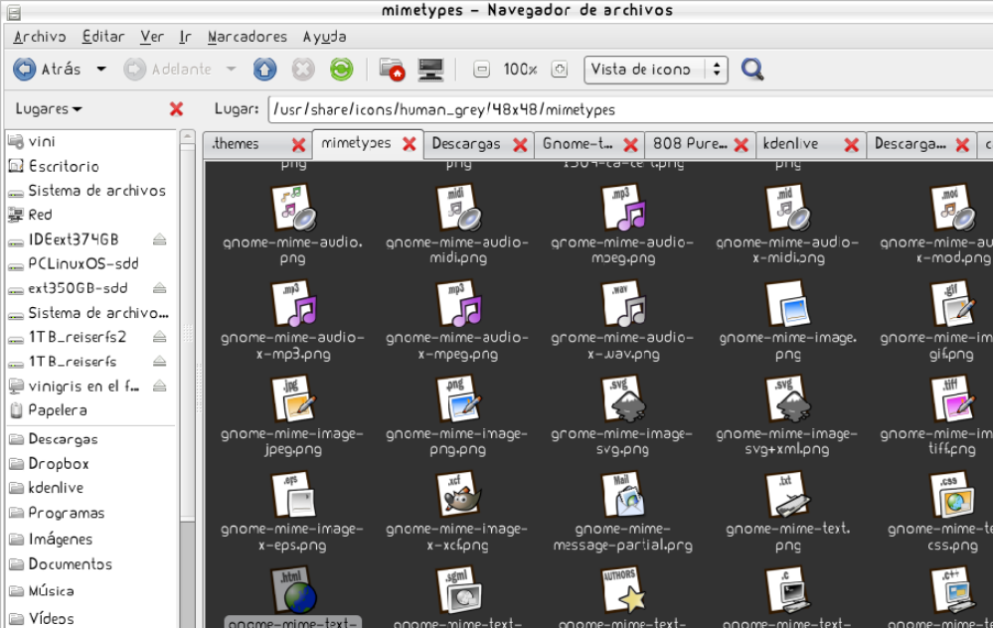Select gnome-mime-audio-midi.png file icon
The image size is (993, 628).
click(458, 208)
